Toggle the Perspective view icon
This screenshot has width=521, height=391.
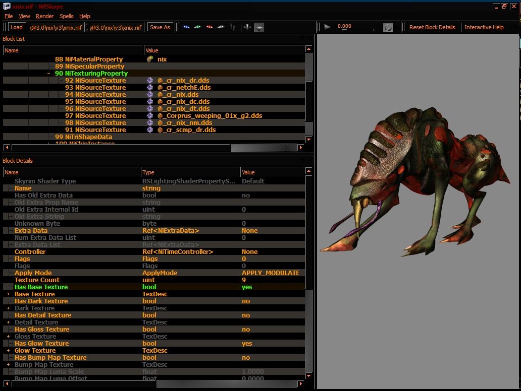tap(259, 27)
